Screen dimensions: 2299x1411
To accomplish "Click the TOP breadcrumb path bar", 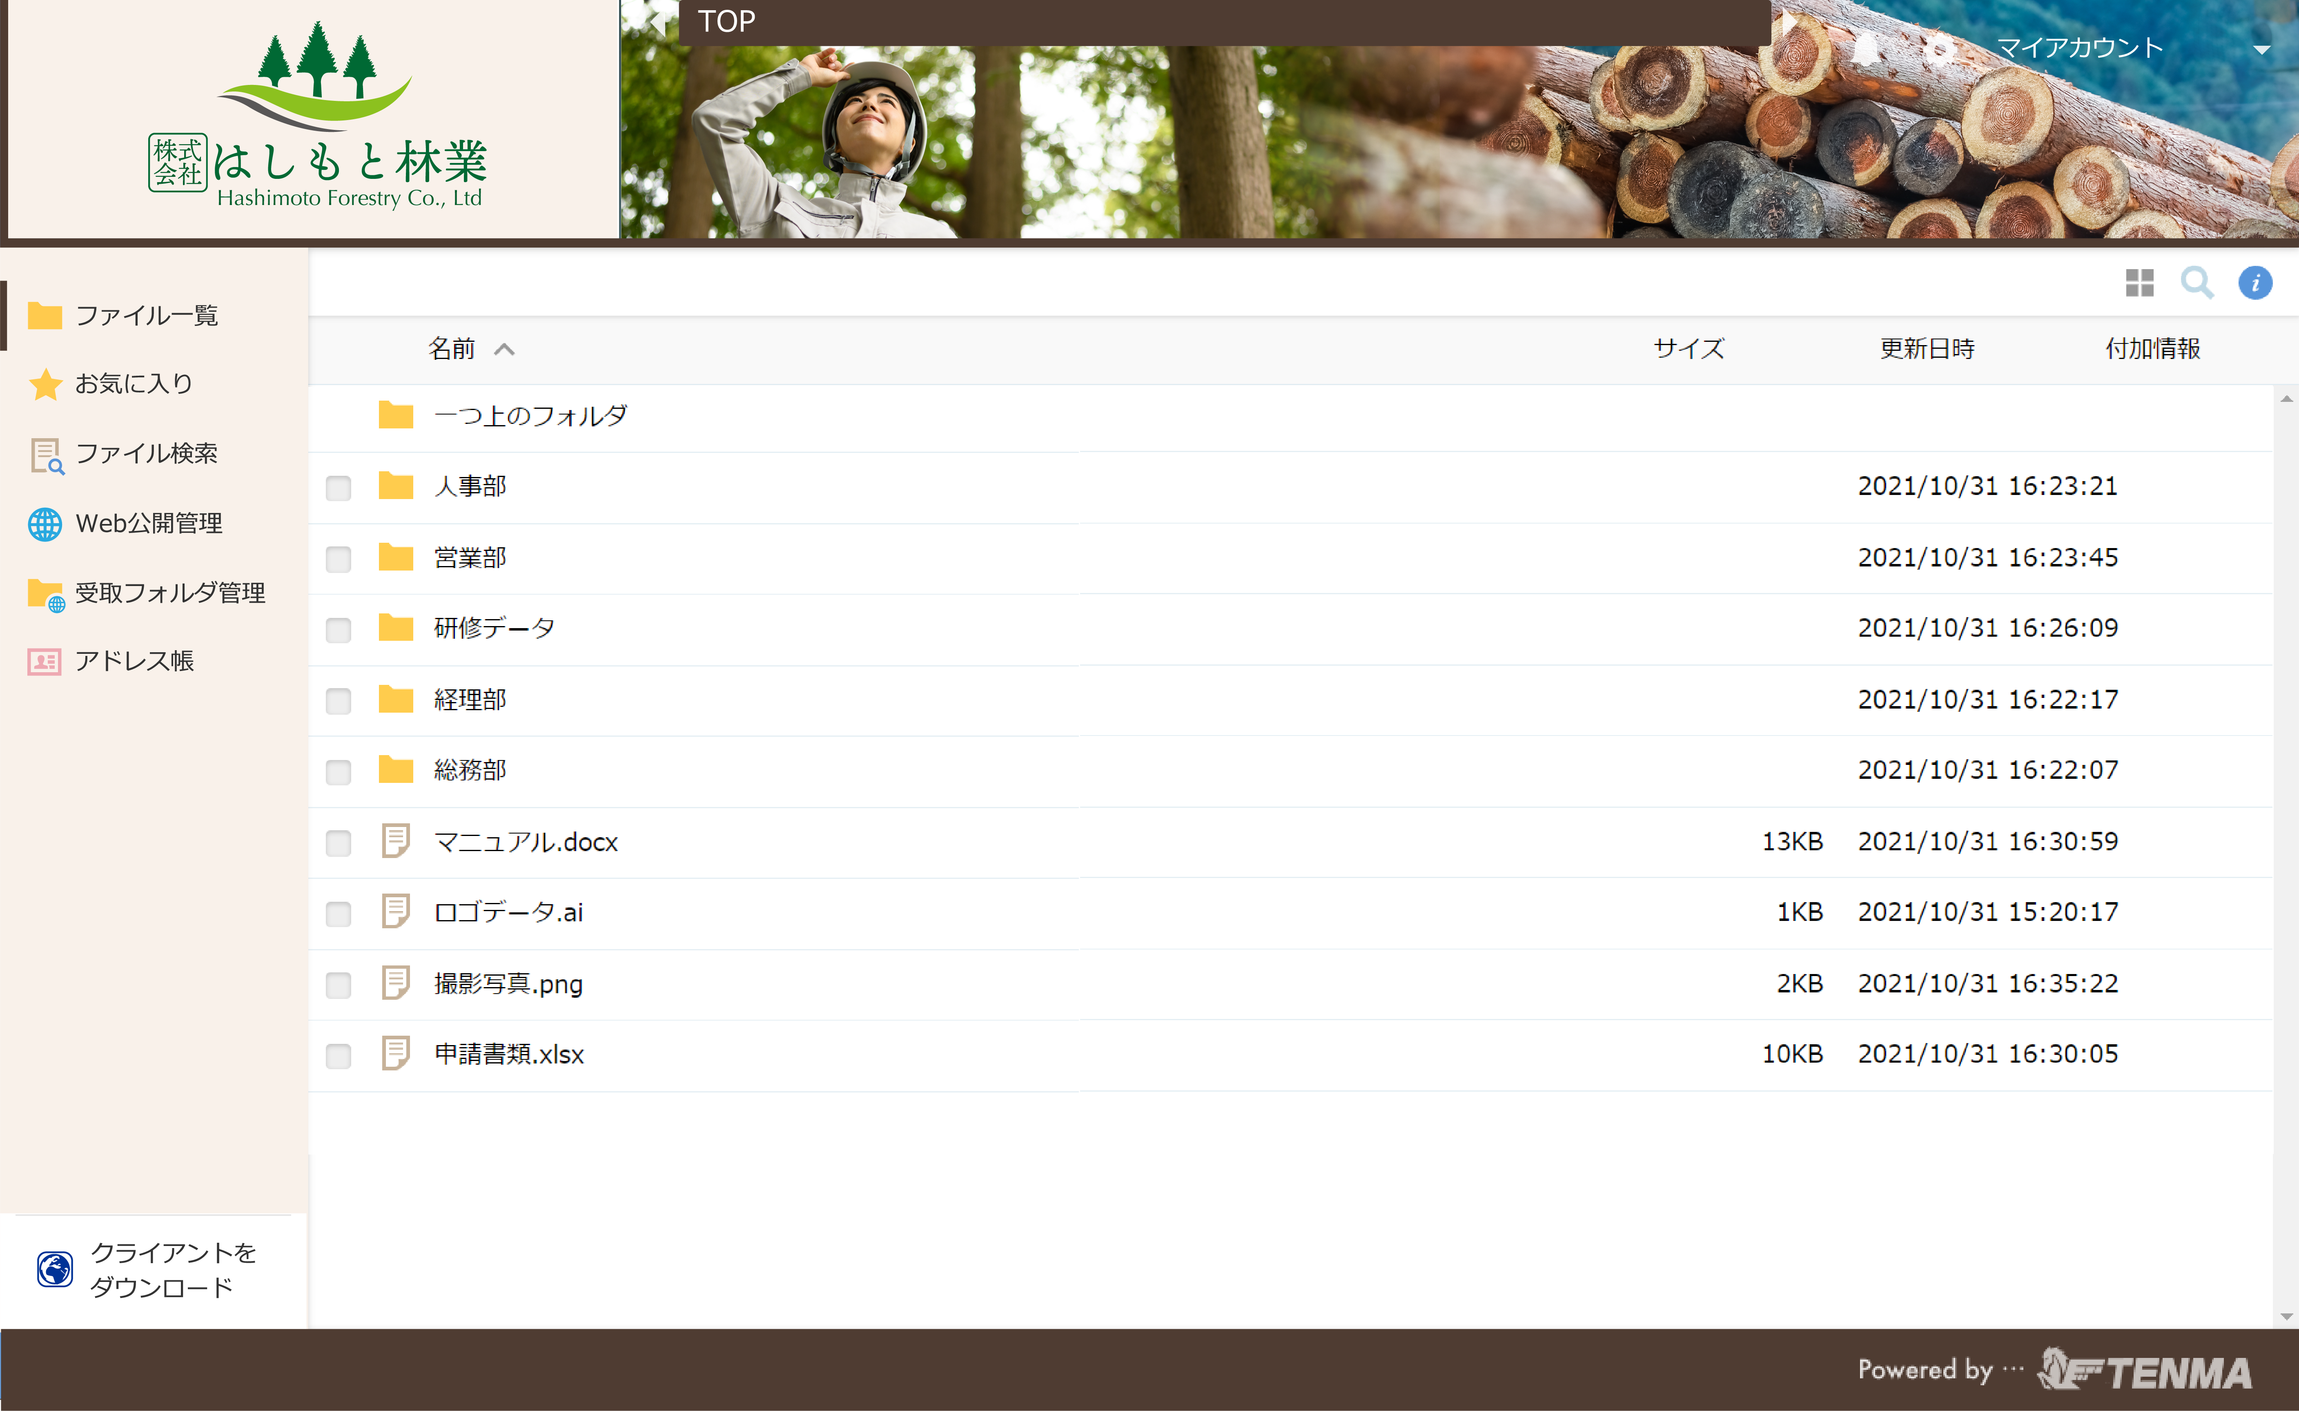I will click(x=1224, y=22).
